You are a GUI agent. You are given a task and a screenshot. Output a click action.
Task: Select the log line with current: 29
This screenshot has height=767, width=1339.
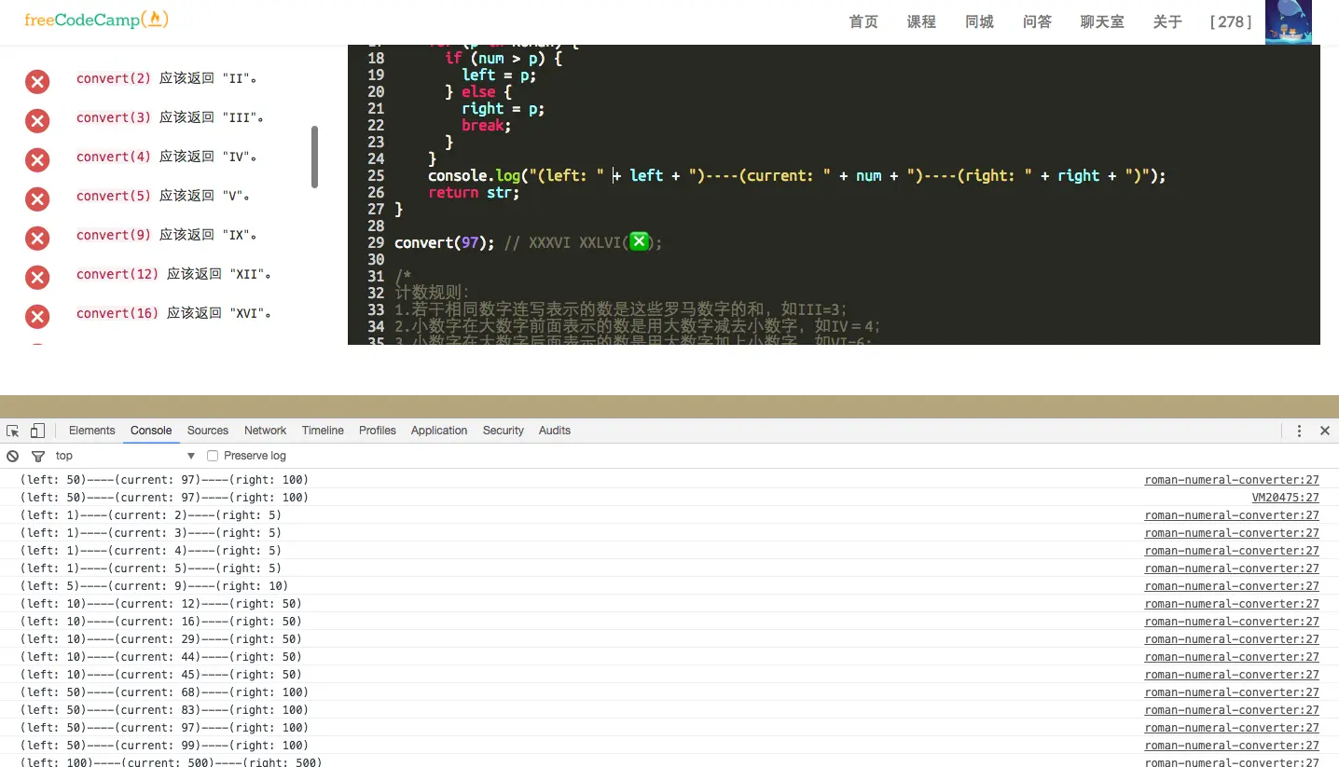coord(161,639)
